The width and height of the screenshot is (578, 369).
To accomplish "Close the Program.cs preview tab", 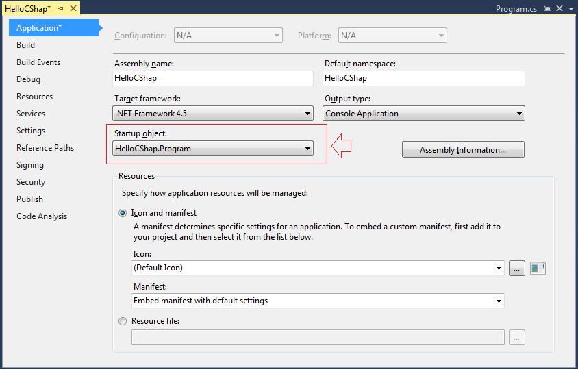I will [x=560, y=8].
